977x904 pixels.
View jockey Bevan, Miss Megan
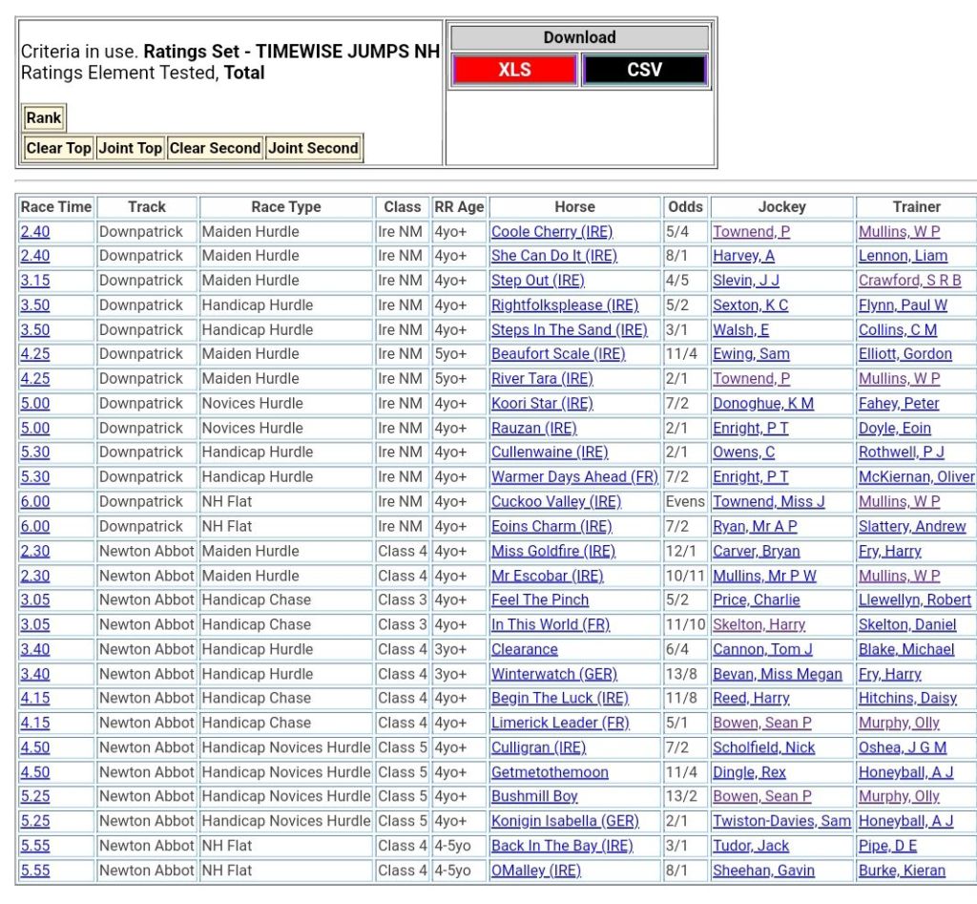coord(777,674)
